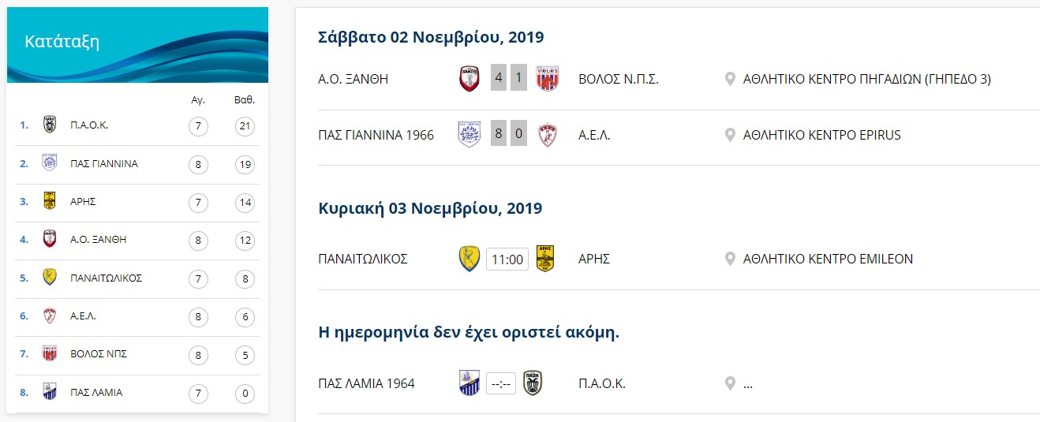This screenshot has height=422, width=1040.
Task: Click the Α.Ε.Λ. crest in the 8-0 match row
Action: (x=548, y=134)
